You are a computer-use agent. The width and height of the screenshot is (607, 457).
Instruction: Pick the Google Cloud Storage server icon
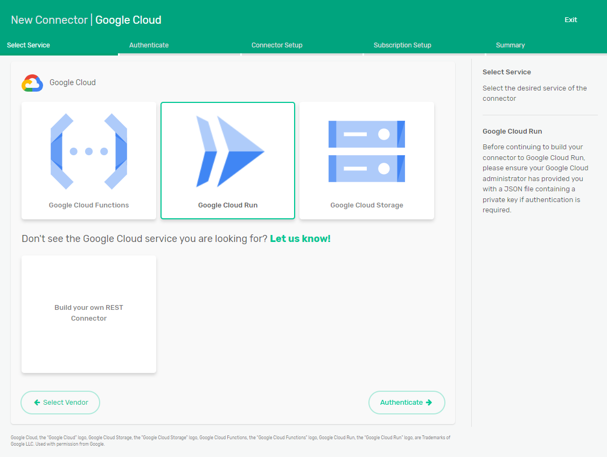[367, 151]
